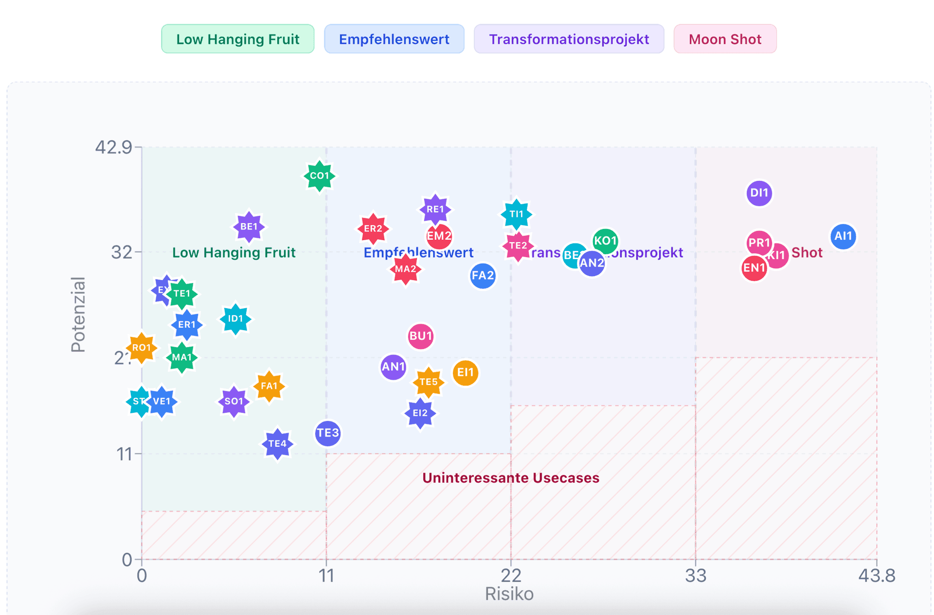Viewport: 934px width, 615px height.
Task: Click the RO1 orange star marker
Action: [x=141, y=348]
